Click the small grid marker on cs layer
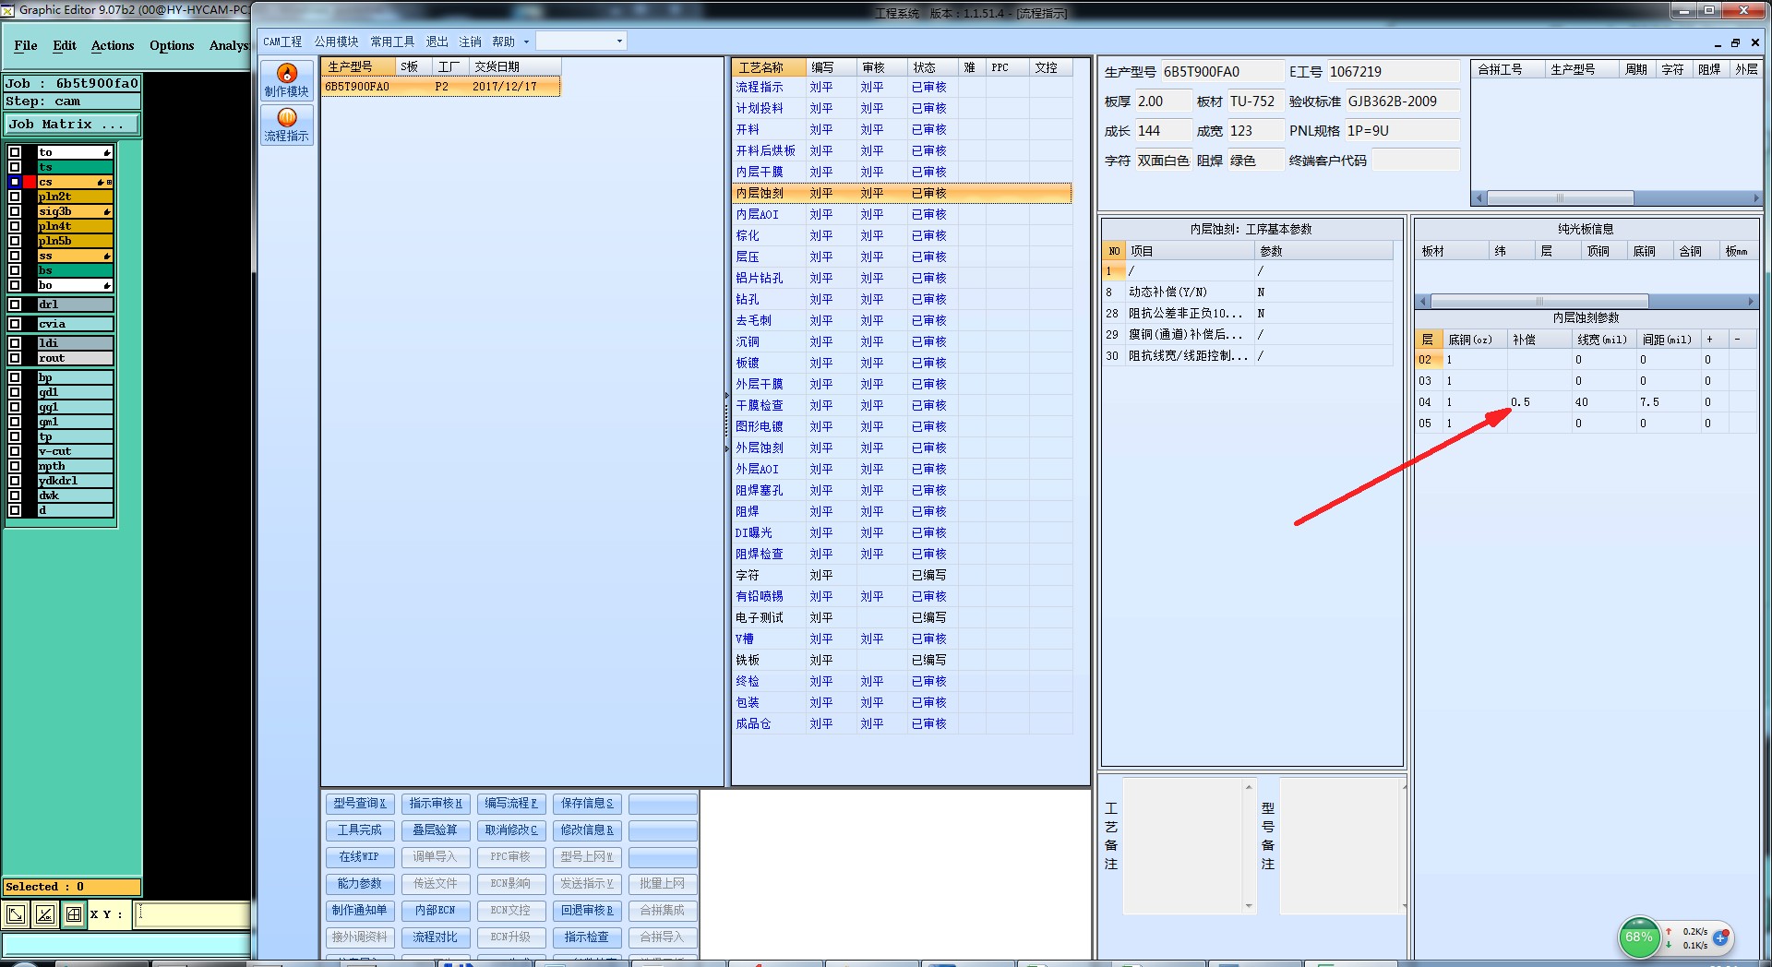Image resolution: width=1772 pixels, height=967 pixels. [x=109, y=182]
